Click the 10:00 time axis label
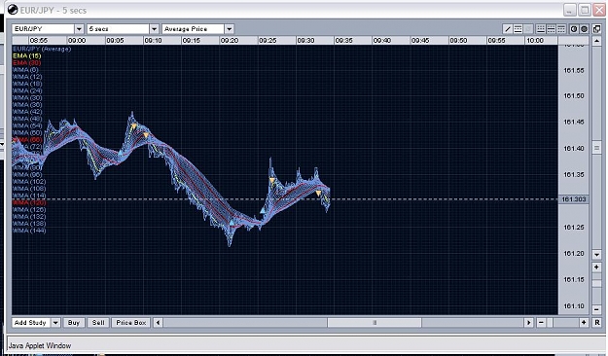The height and width of the screenshot is (356, 608). point(535,40)
